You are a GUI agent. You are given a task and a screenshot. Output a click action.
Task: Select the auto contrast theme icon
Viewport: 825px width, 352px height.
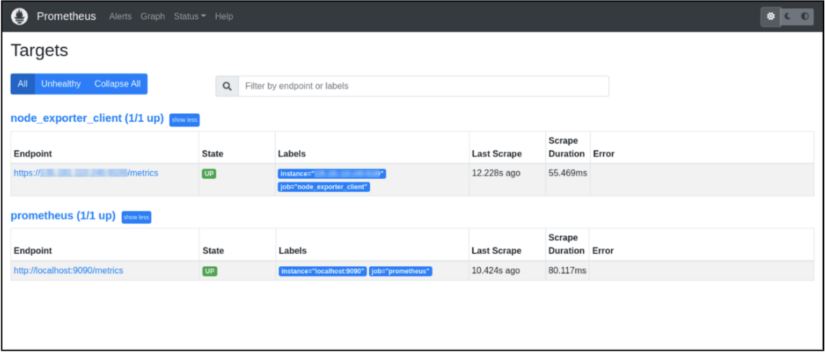point(805,17)
